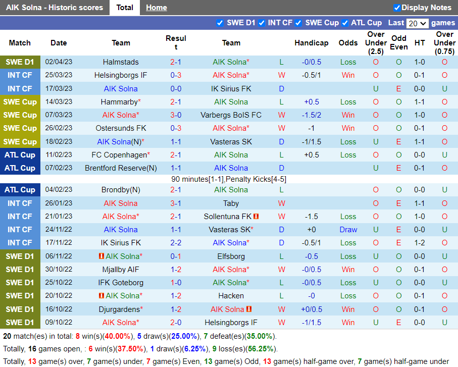Image resolution: width=458 pixels, height=367 pixels.
Task: Click the Odds column header
Action: point(348,43)
